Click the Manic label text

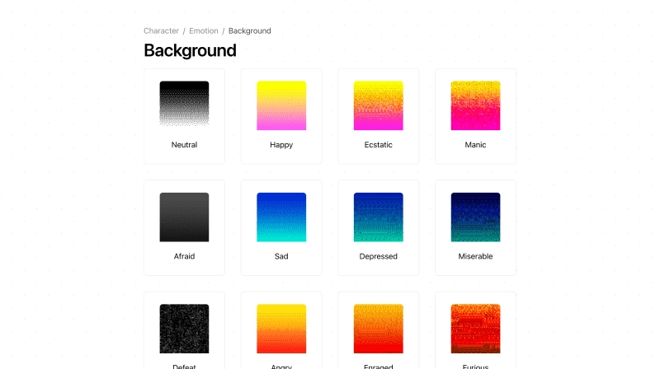point(476,145)
